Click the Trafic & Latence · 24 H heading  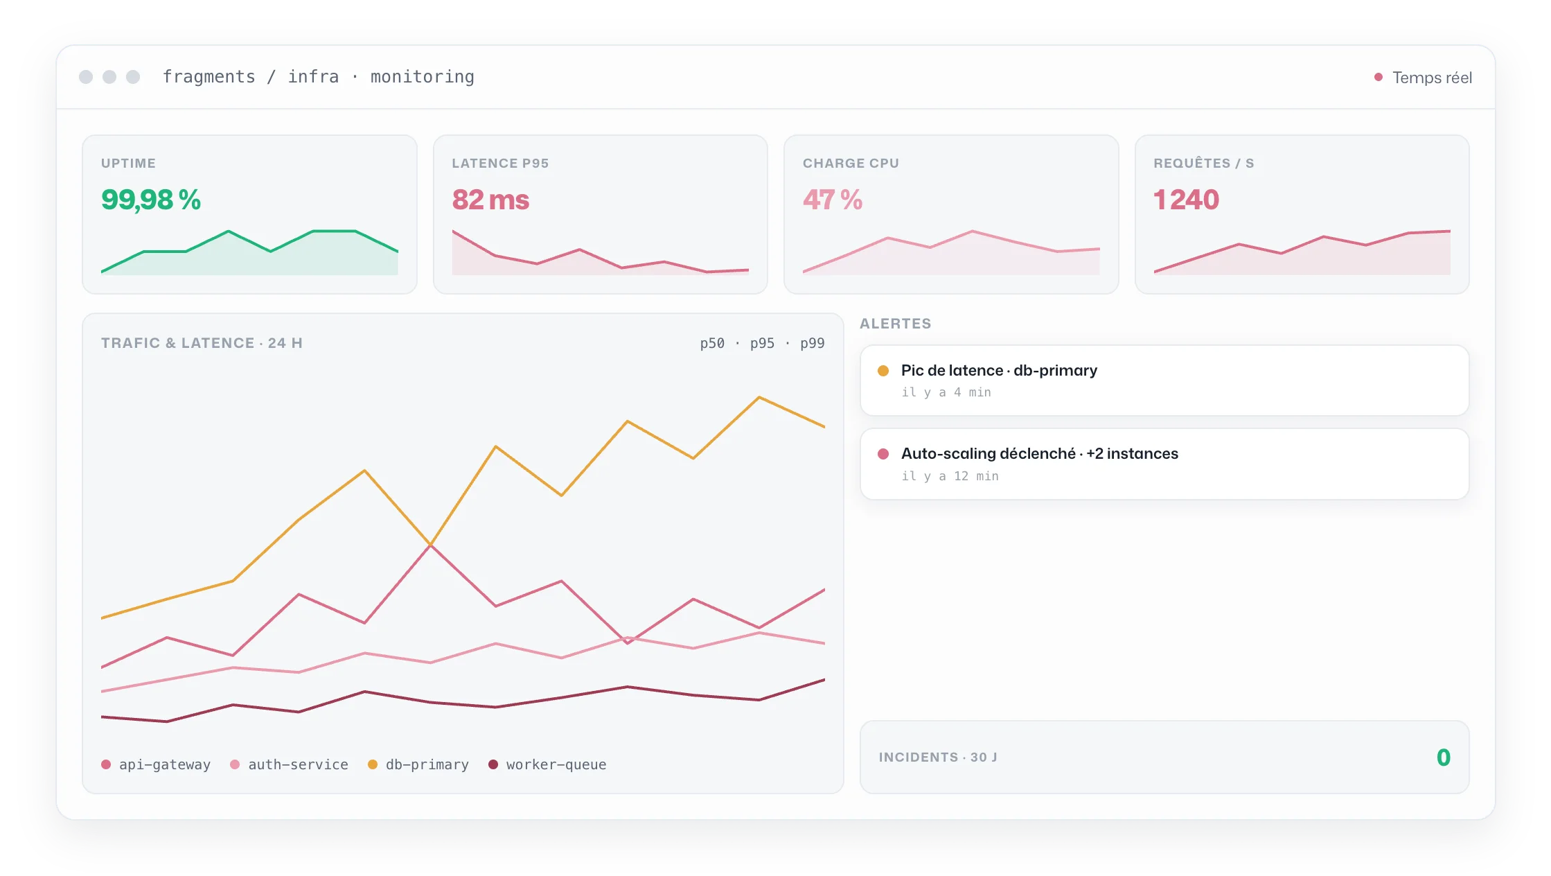(x=202, y=343)
